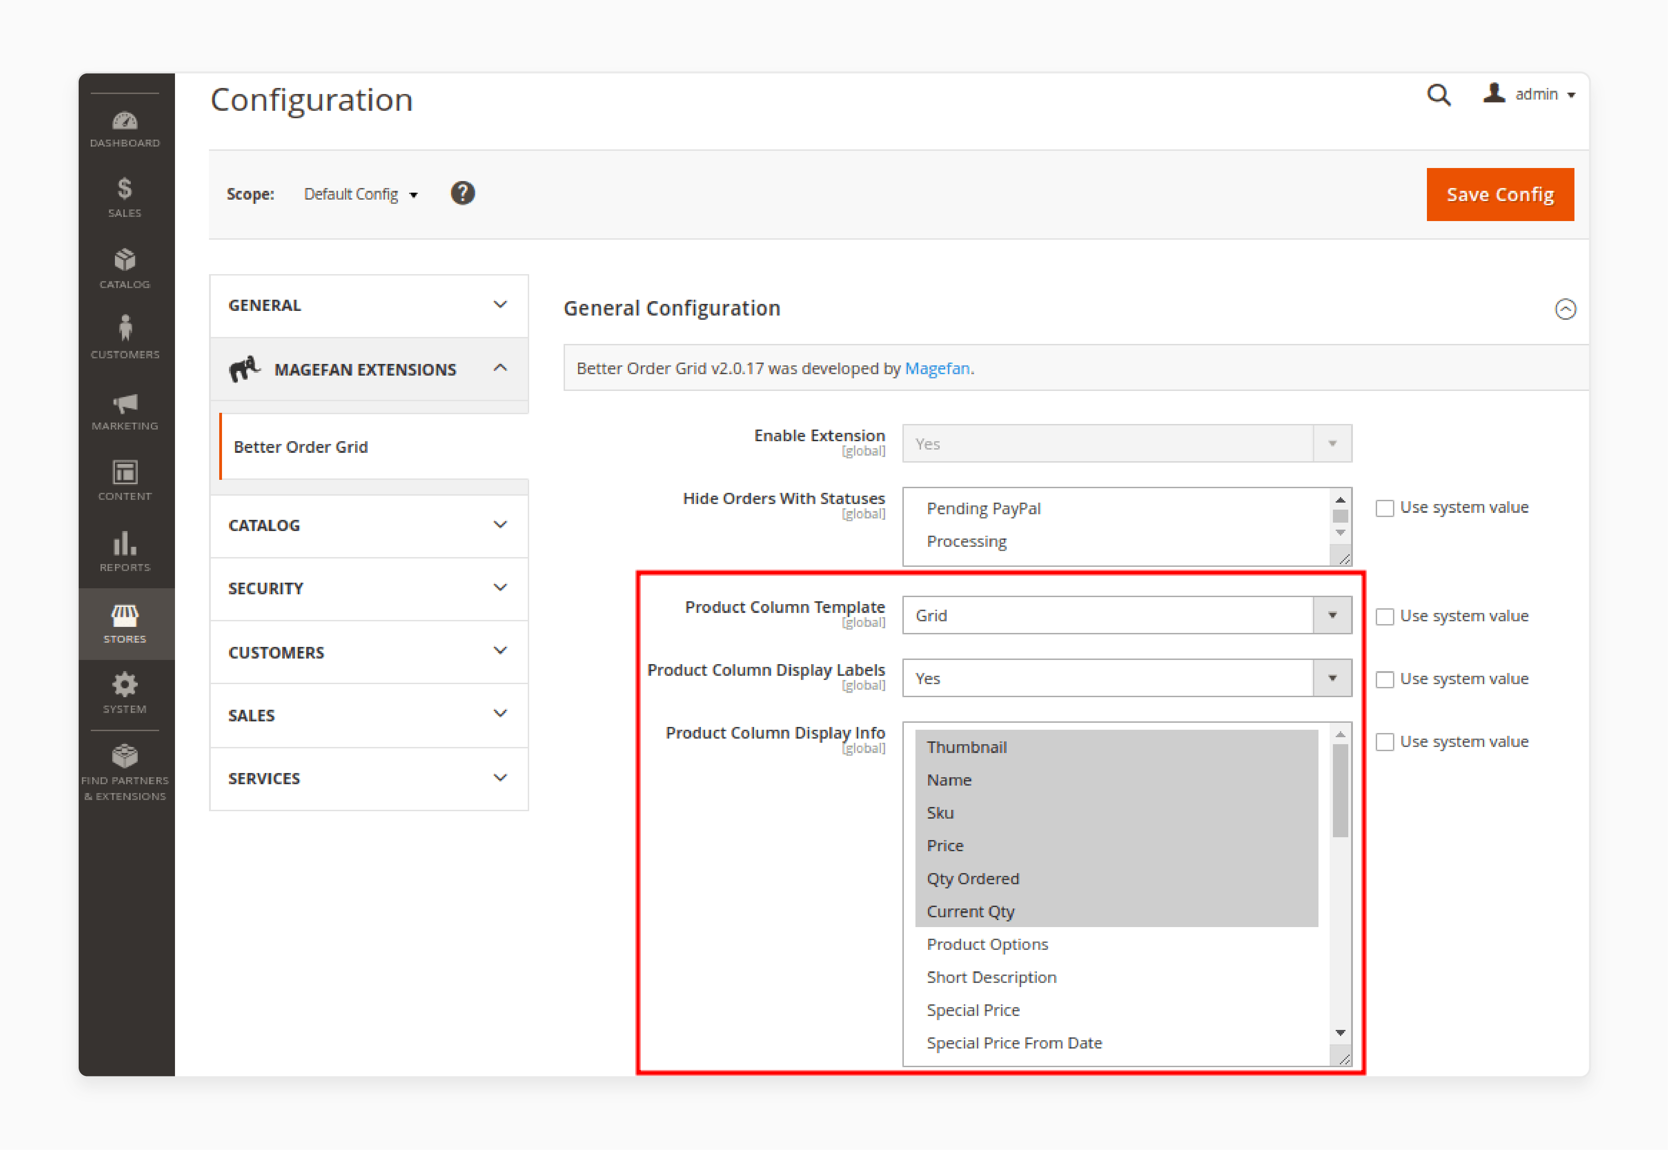Image resolution: width=1668 pixels, height=1150 pixels.
Task: Select Thumbnail in Display Info list
Action: [1117, 747]
